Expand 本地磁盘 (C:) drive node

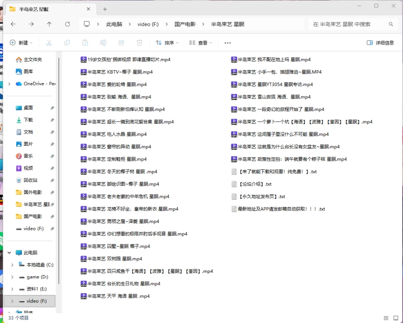pos(12,265)
